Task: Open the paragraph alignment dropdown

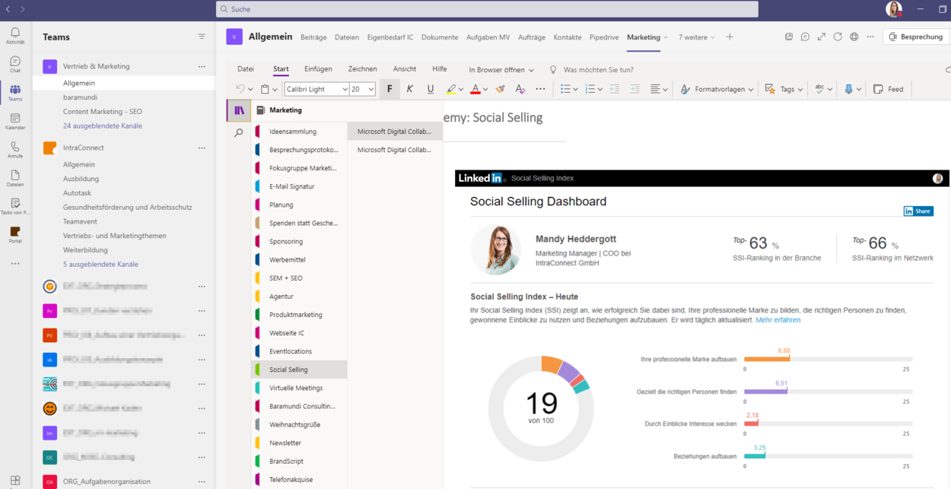Action: click(659, 89)
